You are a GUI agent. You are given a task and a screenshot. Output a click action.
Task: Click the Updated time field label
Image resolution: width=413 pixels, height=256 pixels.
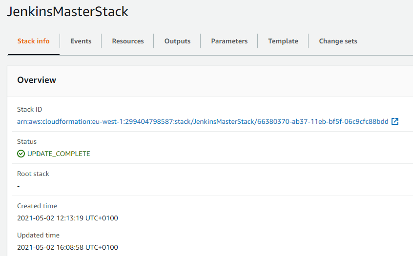[x=38, y=235]
